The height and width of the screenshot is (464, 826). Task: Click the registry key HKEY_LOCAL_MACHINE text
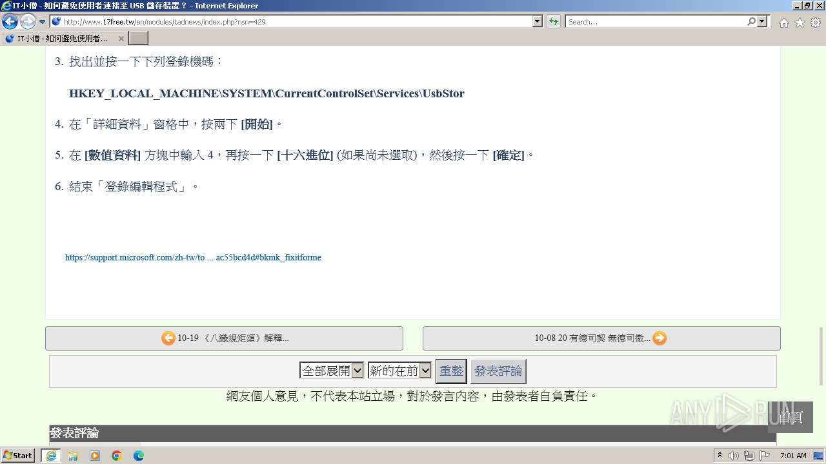coord(267,93)
